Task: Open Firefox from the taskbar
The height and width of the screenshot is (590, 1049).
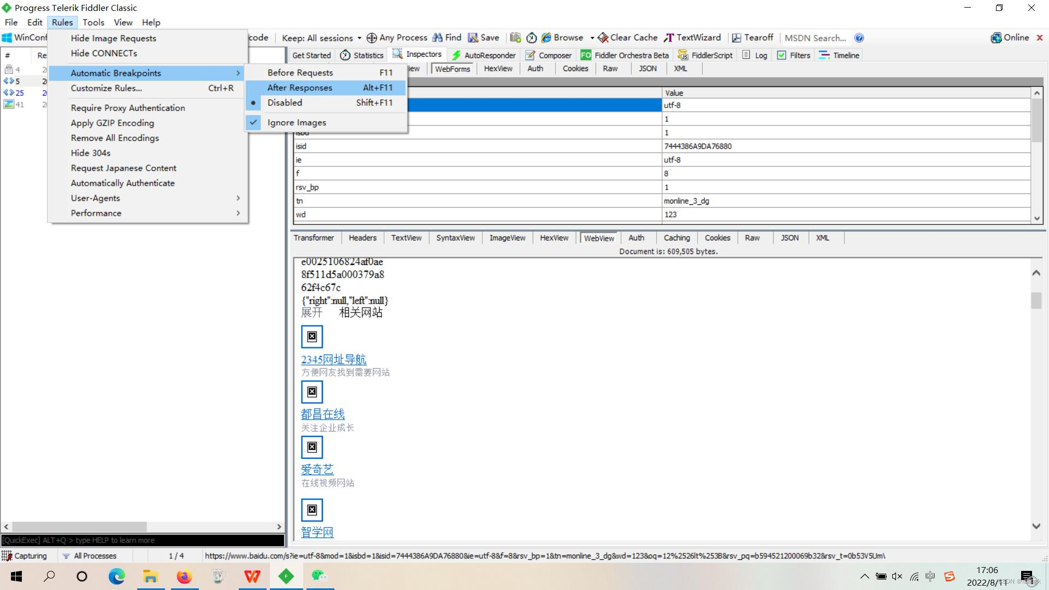Action: click(x=184, y=576)
